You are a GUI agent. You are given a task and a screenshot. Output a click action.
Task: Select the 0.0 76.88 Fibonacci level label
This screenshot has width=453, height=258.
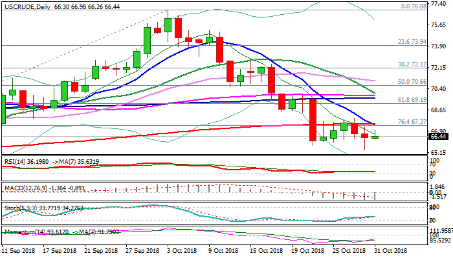[x=414, y=6]
